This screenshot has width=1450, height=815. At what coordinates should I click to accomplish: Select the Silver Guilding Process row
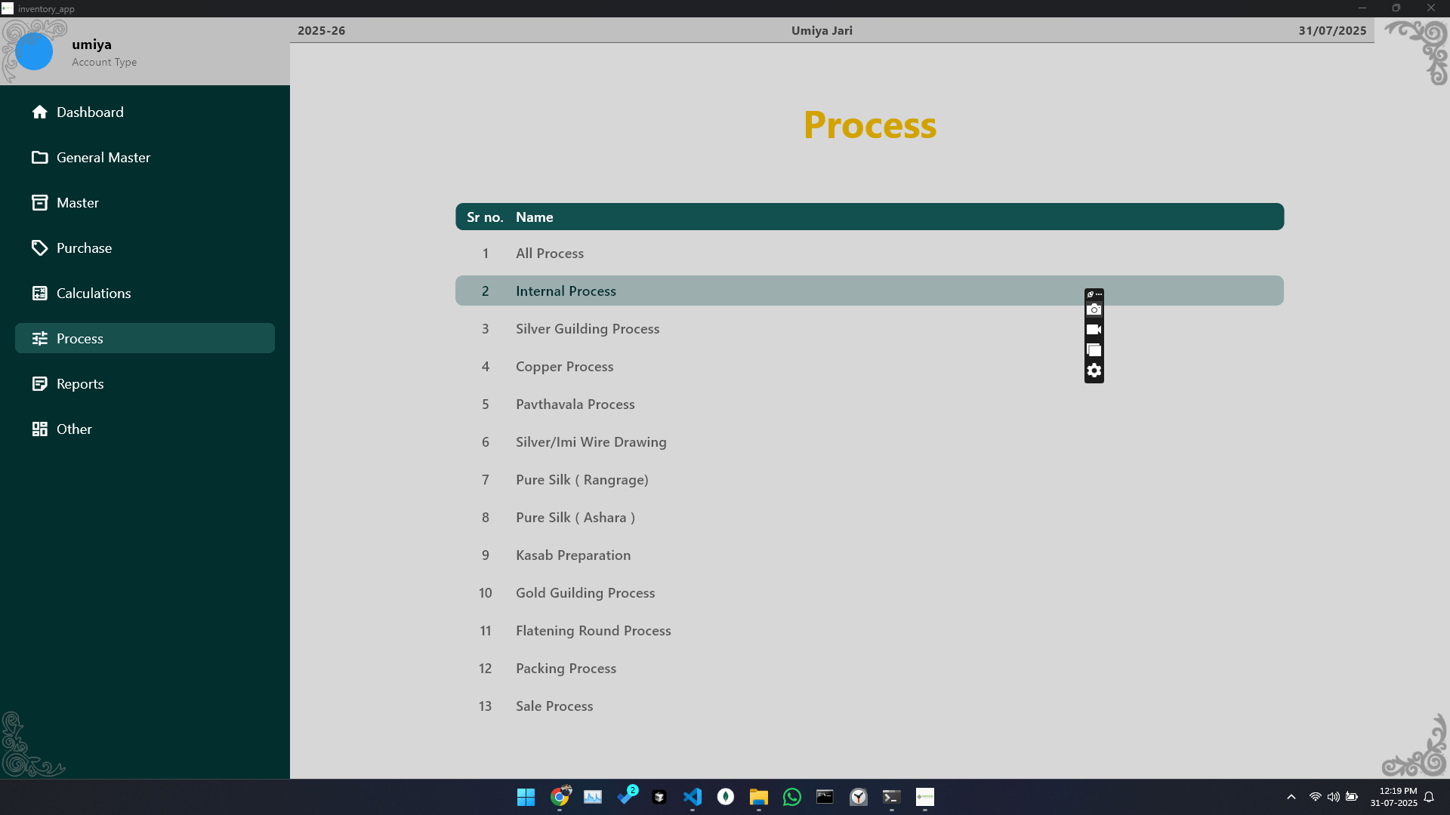[x=588, y=329]
